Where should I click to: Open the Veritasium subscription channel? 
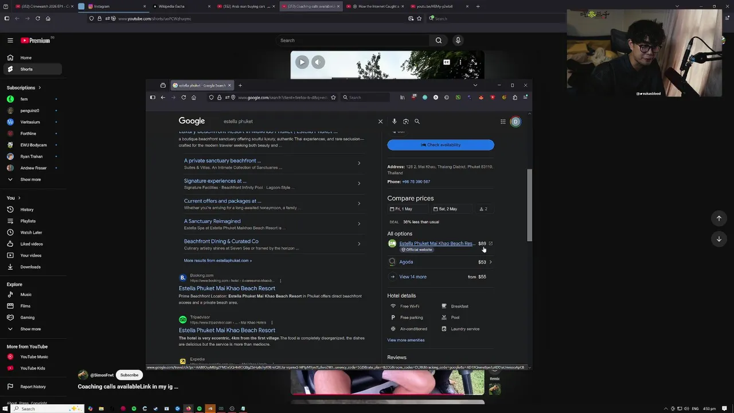click(32, 122)
